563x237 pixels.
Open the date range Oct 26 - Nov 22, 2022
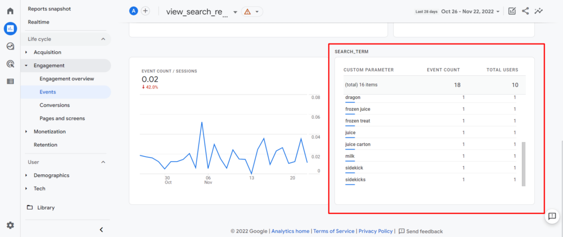coord(471,12)
